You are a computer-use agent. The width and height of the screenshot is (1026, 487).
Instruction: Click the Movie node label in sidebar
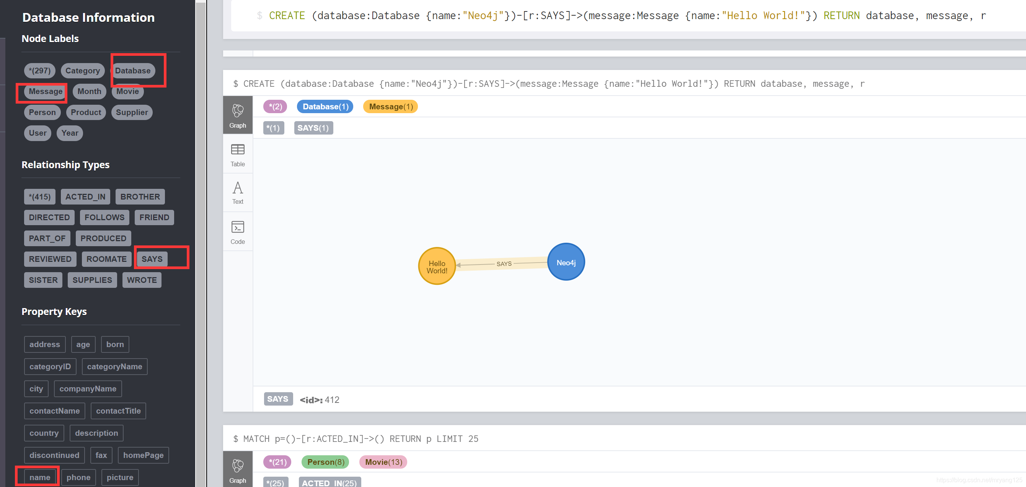(x=127, y=91)
